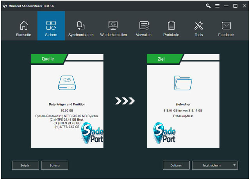Screen dimensions: 250x180
Task: Open the hamburger menu icon
Action: [x=217, y=6]
